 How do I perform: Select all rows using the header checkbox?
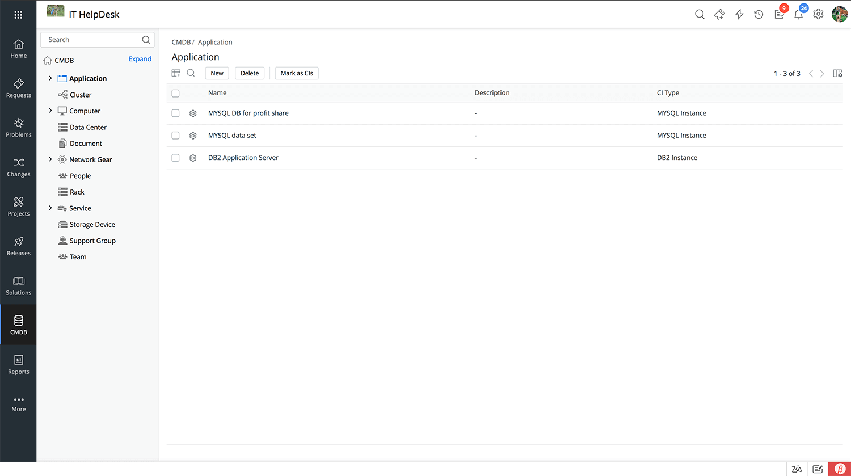click(175, 93)
